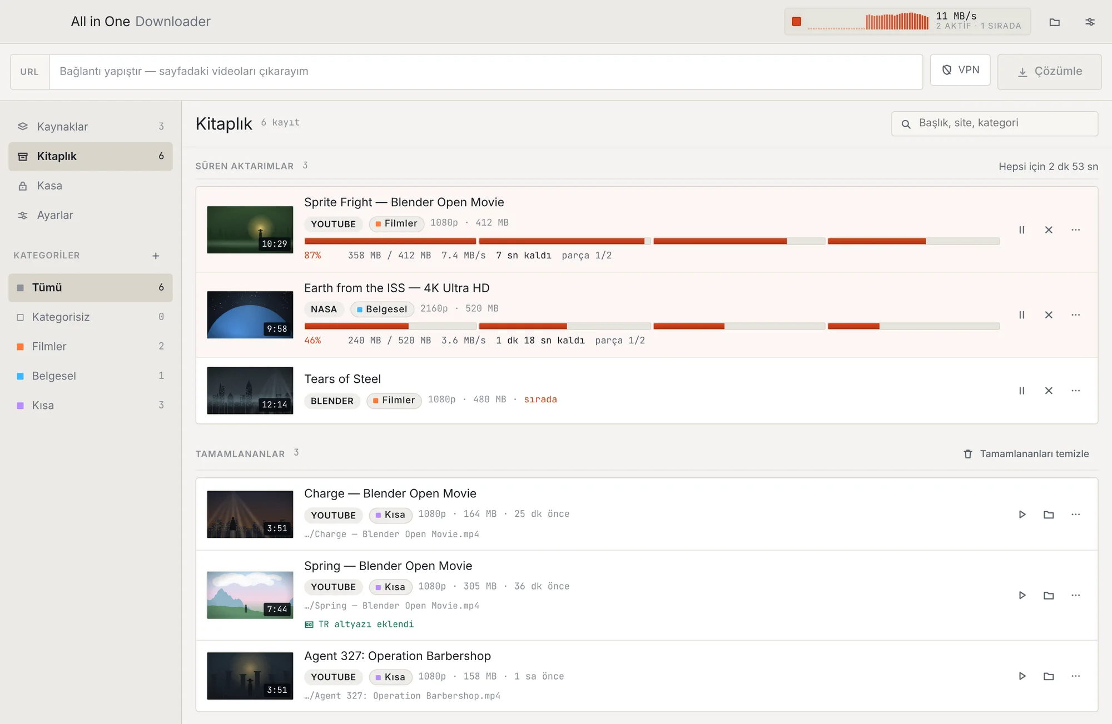
Task: Click the Sprite Fright progress bar
Action: click(x=652, y=241)
